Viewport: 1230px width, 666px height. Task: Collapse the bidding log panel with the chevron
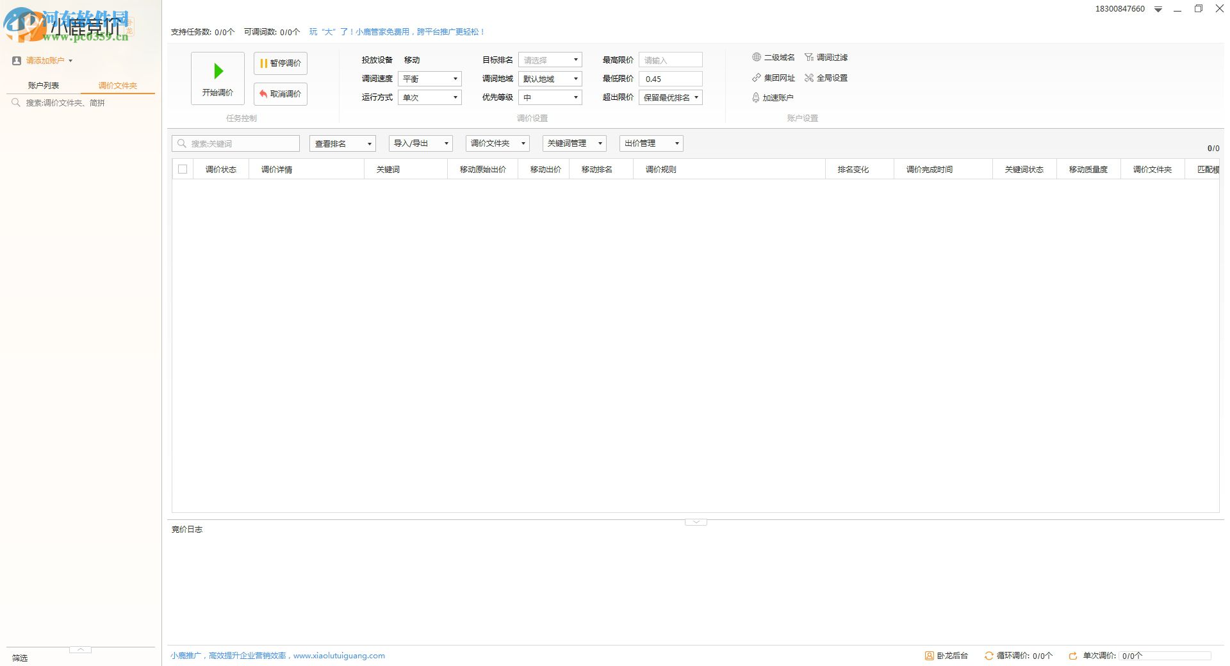696,522
